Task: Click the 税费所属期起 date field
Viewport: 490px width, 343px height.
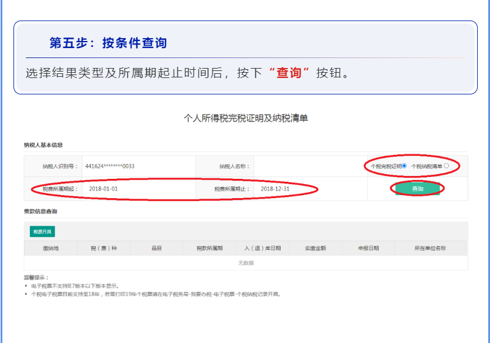Action: (135, 189)
